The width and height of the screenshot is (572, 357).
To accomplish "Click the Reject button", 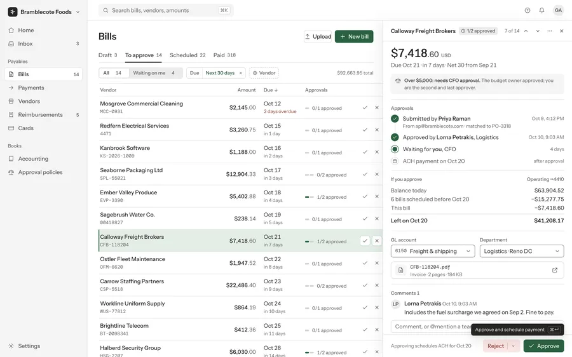I will [496, 346].
